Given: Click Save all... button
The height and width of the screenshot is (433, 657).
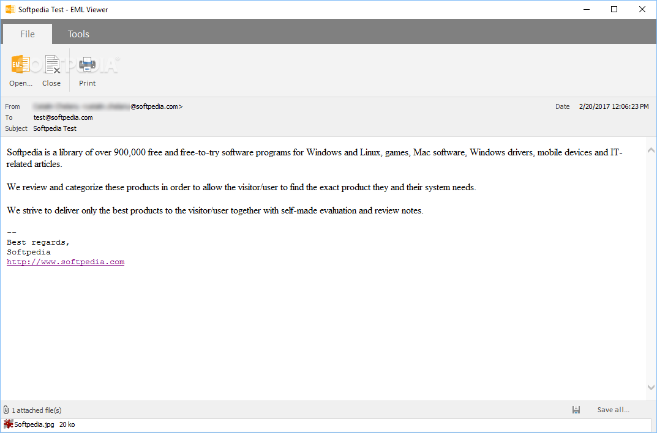Looking at the screenshot, I should pos(613,410).
